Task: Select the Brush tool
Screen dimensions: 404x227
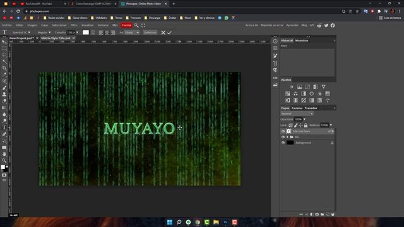Action: tap(4, 88)
